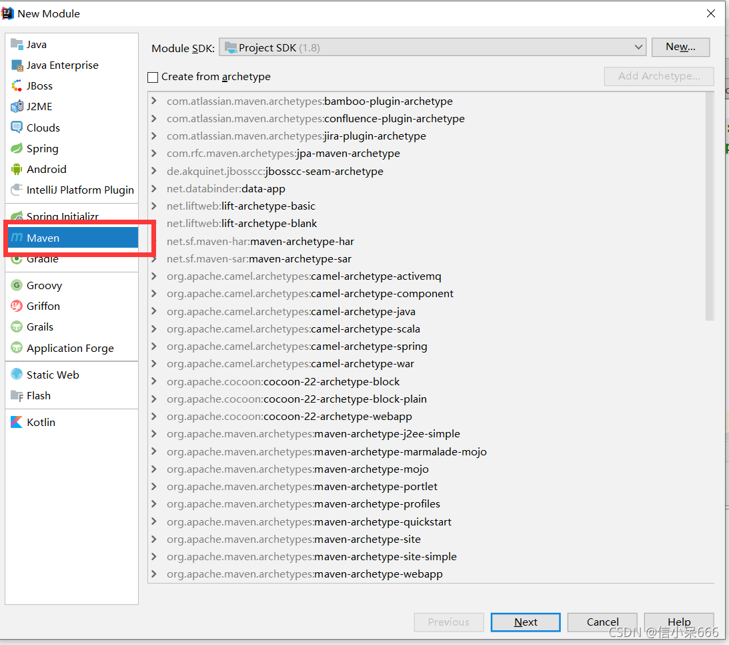Click the Java Enterprise icon
The image size is (729, 645).
click(17, 65)
